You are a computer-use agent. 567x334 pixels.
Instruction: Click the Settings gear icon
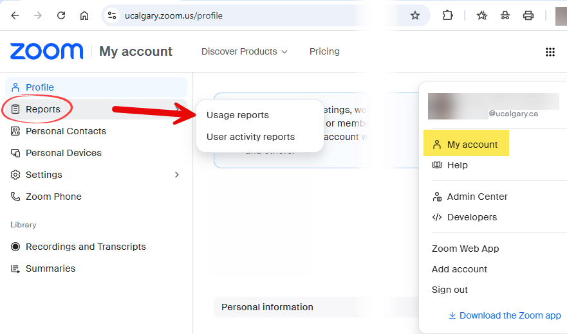(15, 175)
